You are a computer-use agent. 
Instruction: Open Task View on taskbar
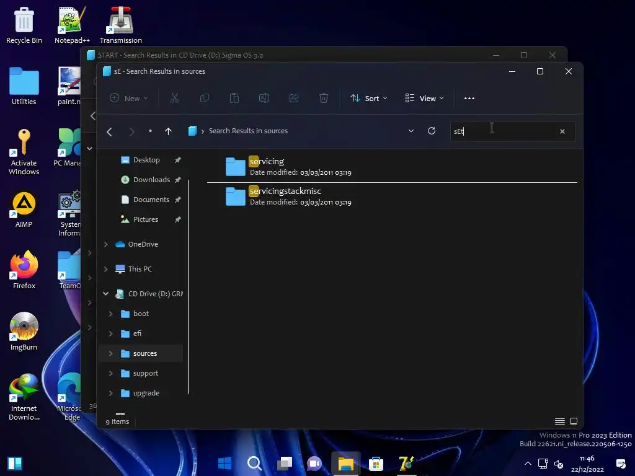click(285, 463)
